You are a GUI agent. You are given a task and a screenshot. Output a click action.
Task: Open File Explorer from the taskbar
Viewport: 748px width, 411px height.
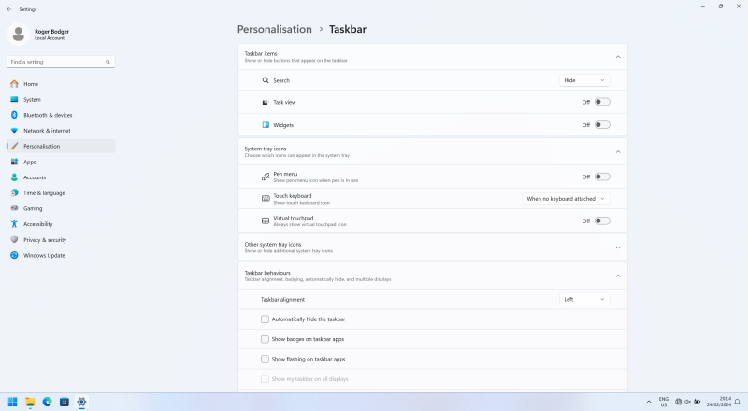(x=30, y=402)
